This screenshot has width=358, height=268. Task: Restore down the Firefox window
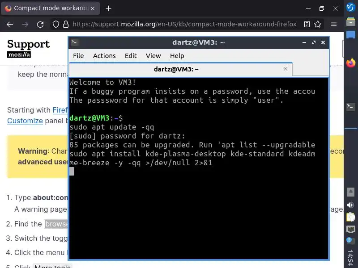click(x=321, y=8)
